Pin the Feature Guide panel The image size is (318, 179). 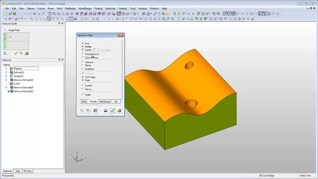[59, 23]
